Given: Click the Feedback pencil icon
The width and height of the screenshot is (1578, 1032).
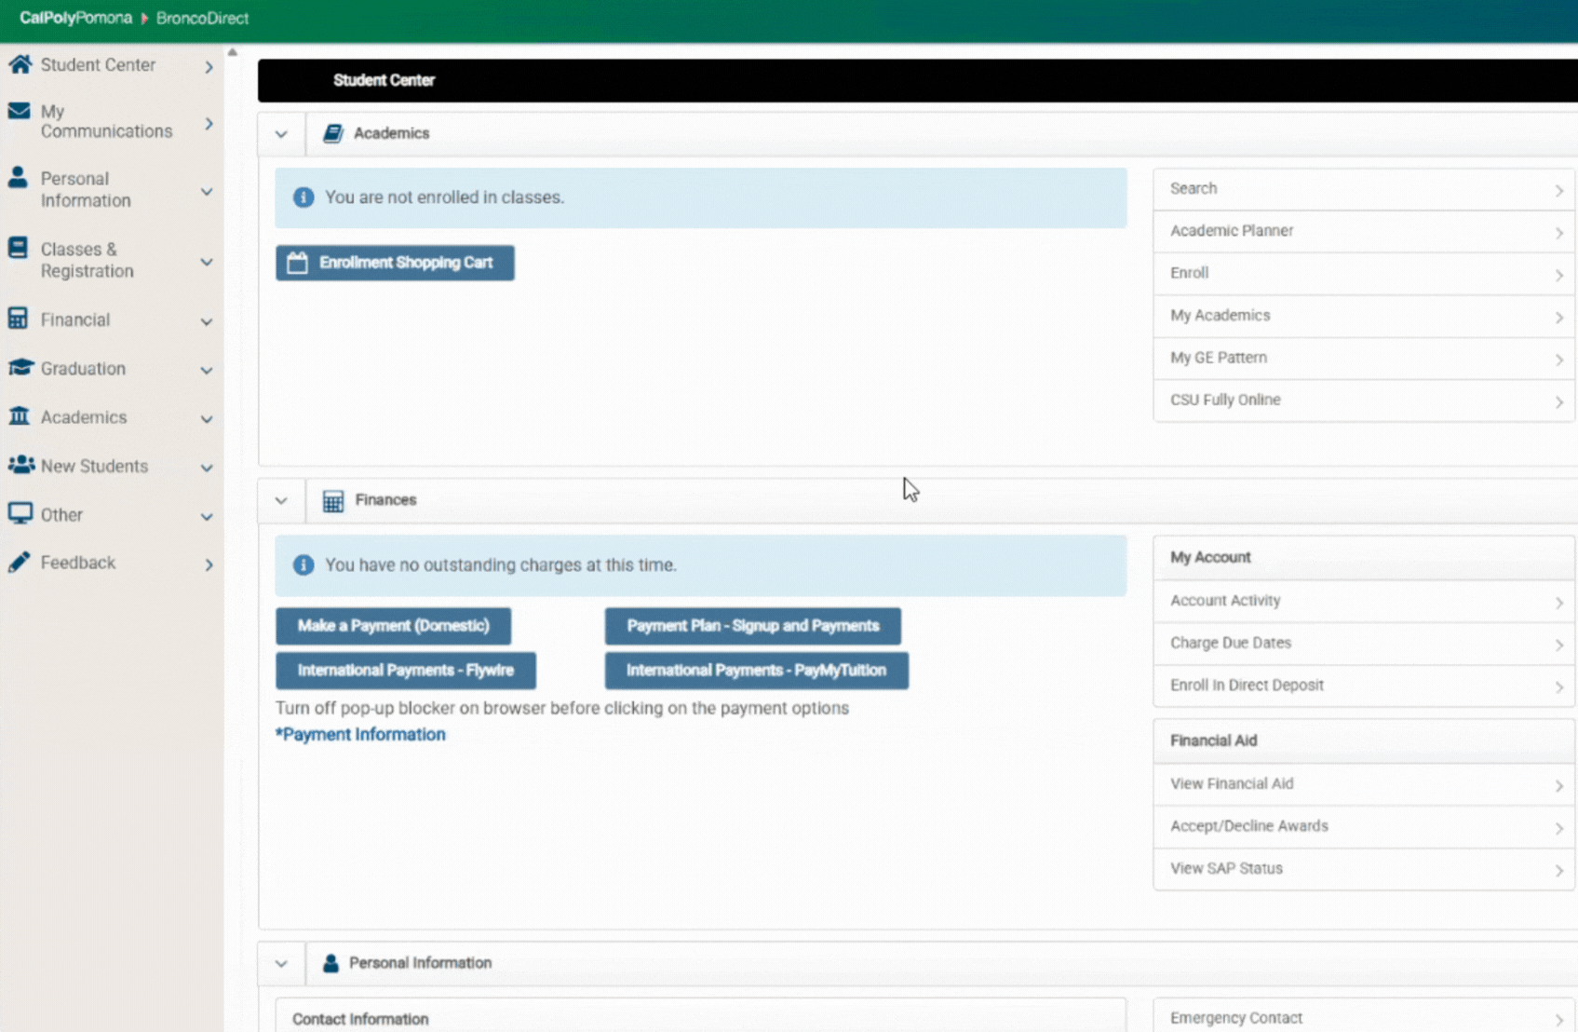Looking at the screenshot, I should tap(19, 562).
